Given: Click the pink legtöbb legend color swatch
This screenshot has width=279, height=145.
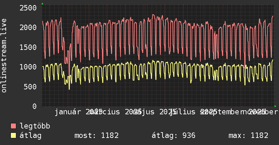Looking at the screenshot, I should (13, 126).
